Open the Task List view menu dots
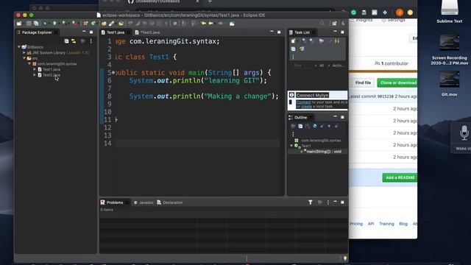This screenshot has width=471, height=265. click(x=293, y=57)
